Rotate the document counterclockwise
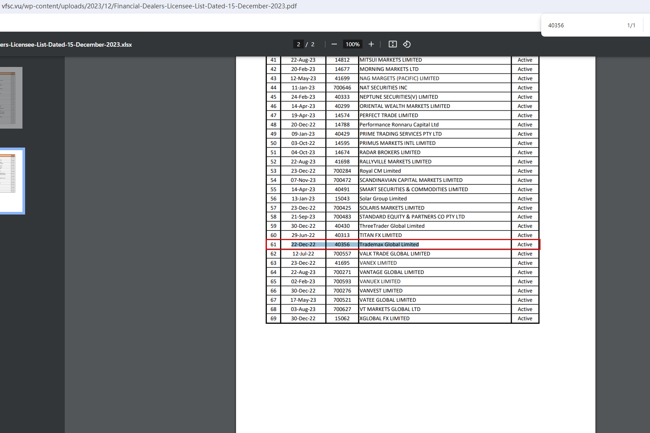The image size is (650, 433). 407,44
